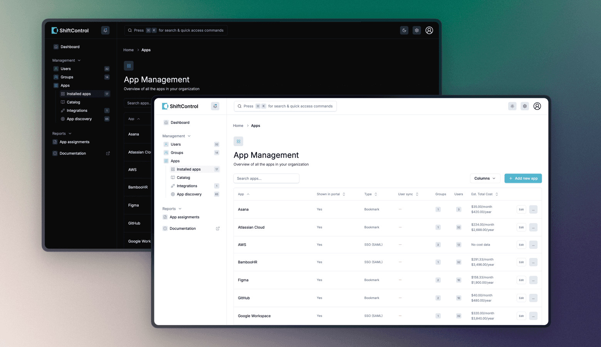Click Add new app button
Viewport: 601px width, 347px height.
point(523,179)
